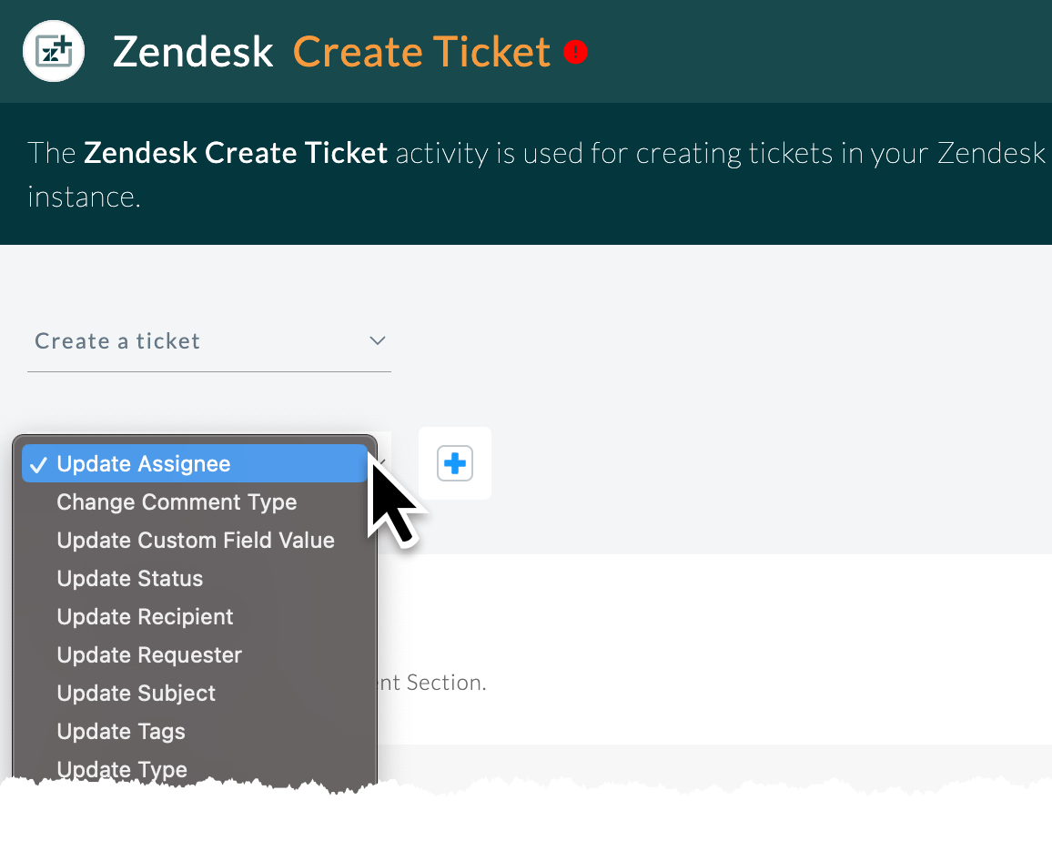The width and height of the screenshot is (1052, 841).
Task: Open the Create a ticket dropdown
Action: click(209, 340)
